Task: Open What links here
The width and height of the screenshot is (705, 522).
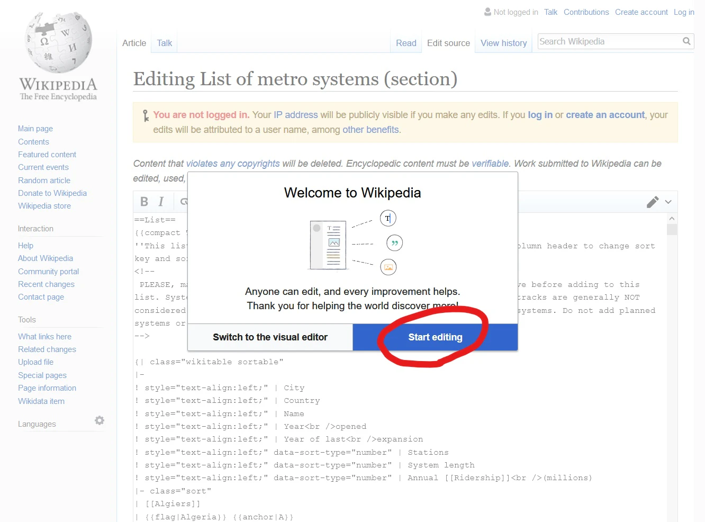Action: pyautogui.click(x=44, y=337)
